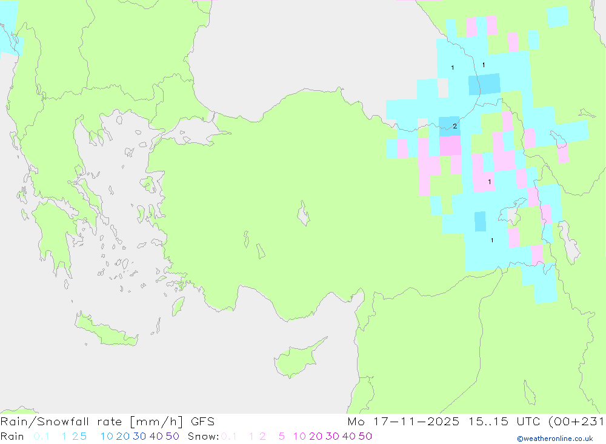Select the Snow legend 0.1 value
The width and height of the screenshot is (606, 444).
[229, 436]
